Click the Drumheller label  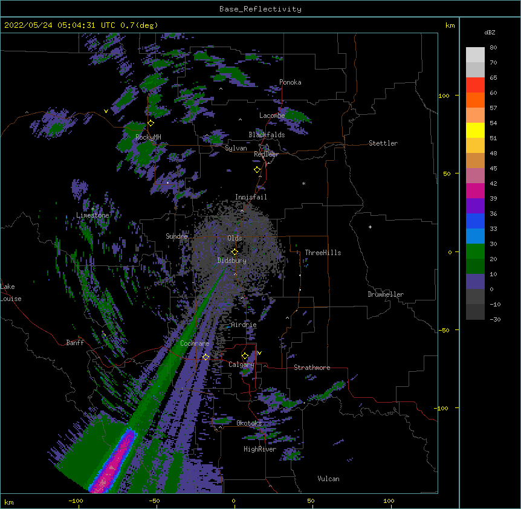(x=386, y=294)
